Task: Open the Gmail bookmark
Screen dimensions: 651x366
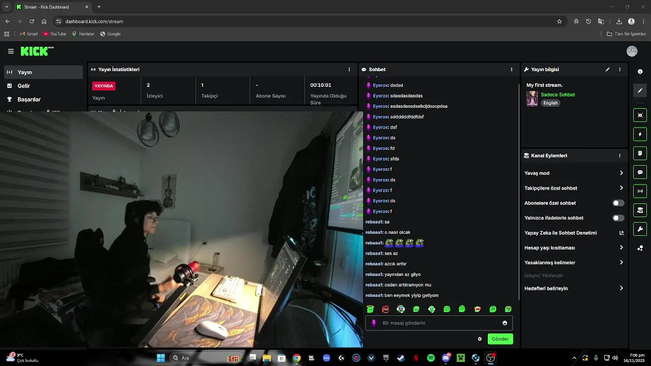Action: click(28, 34)
